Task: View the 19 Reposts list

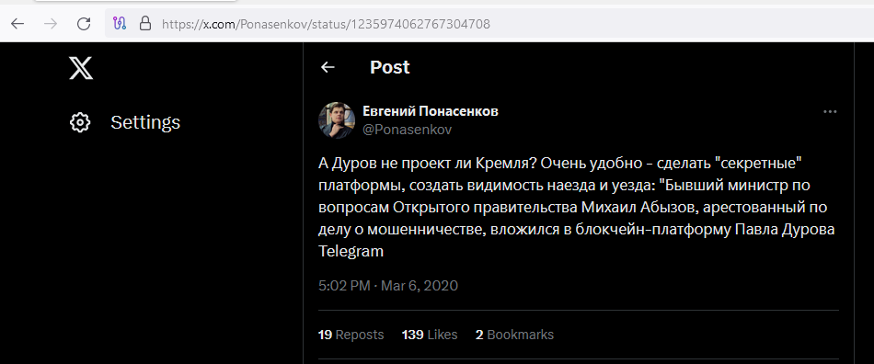Action: click(351, 335)
